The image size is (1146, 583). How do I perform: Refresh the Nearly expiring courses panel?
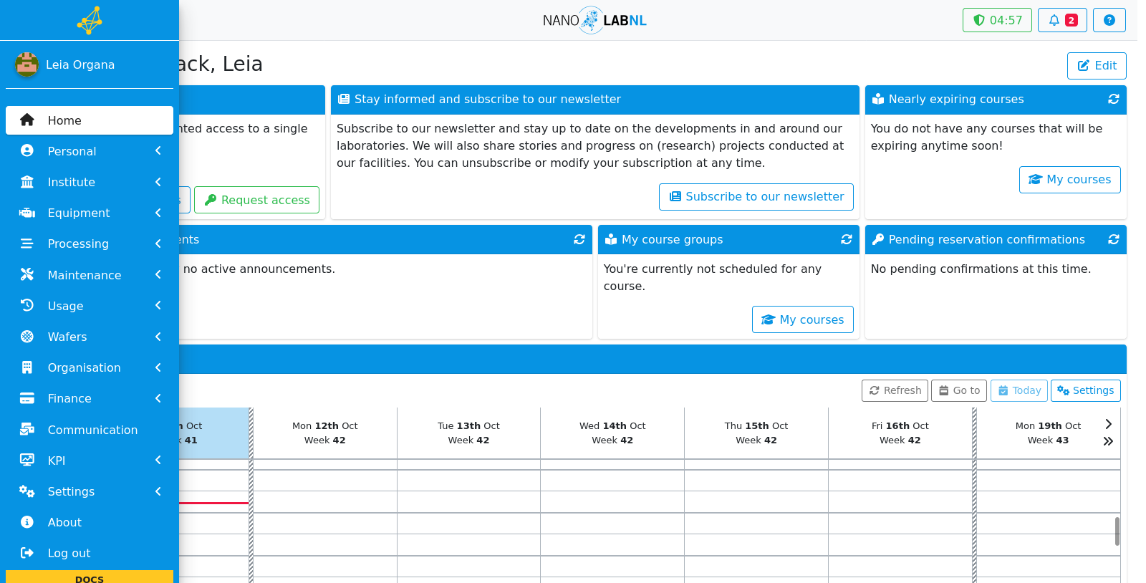coord(1113,99)
